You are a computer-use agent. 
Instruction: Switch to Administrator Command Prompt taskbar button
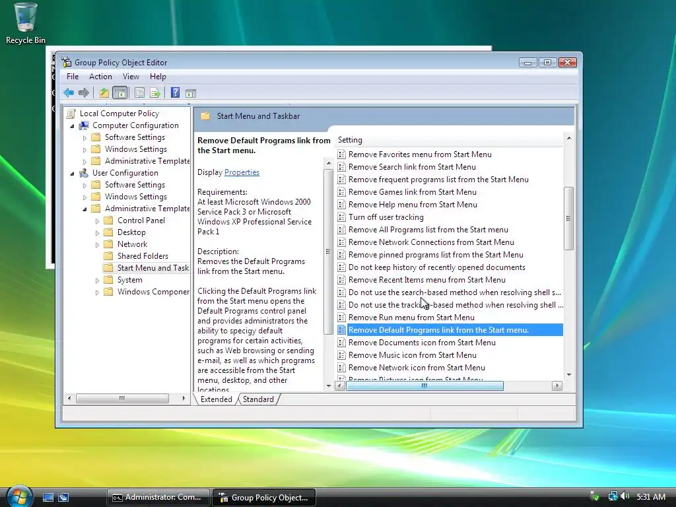[x=158, y=497]
